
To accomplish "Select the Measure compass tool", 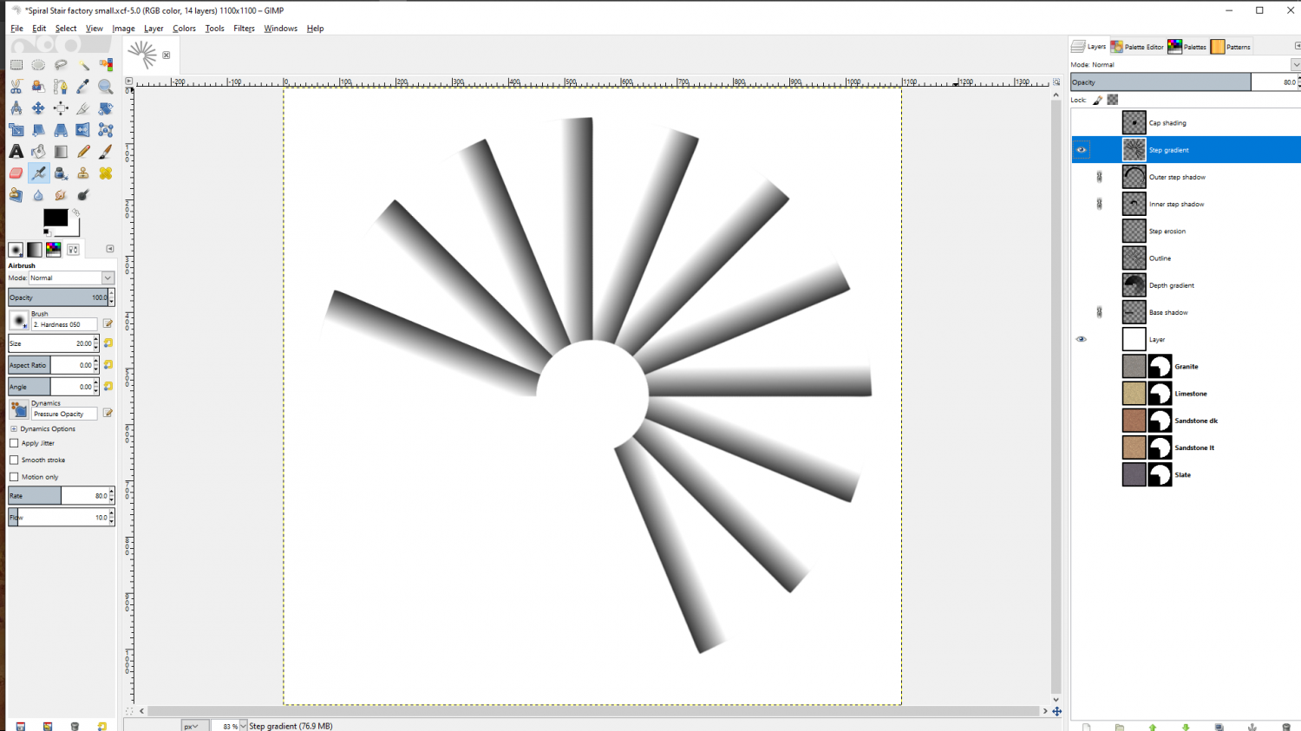I will [16, 108].
